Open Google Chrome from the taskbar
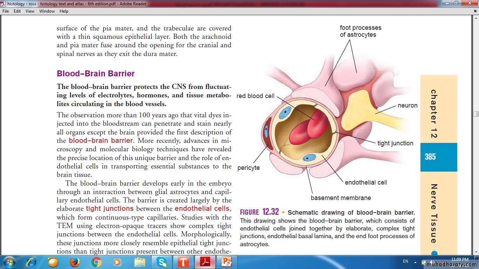Screen dimensions: 479x269 (96, 262)
